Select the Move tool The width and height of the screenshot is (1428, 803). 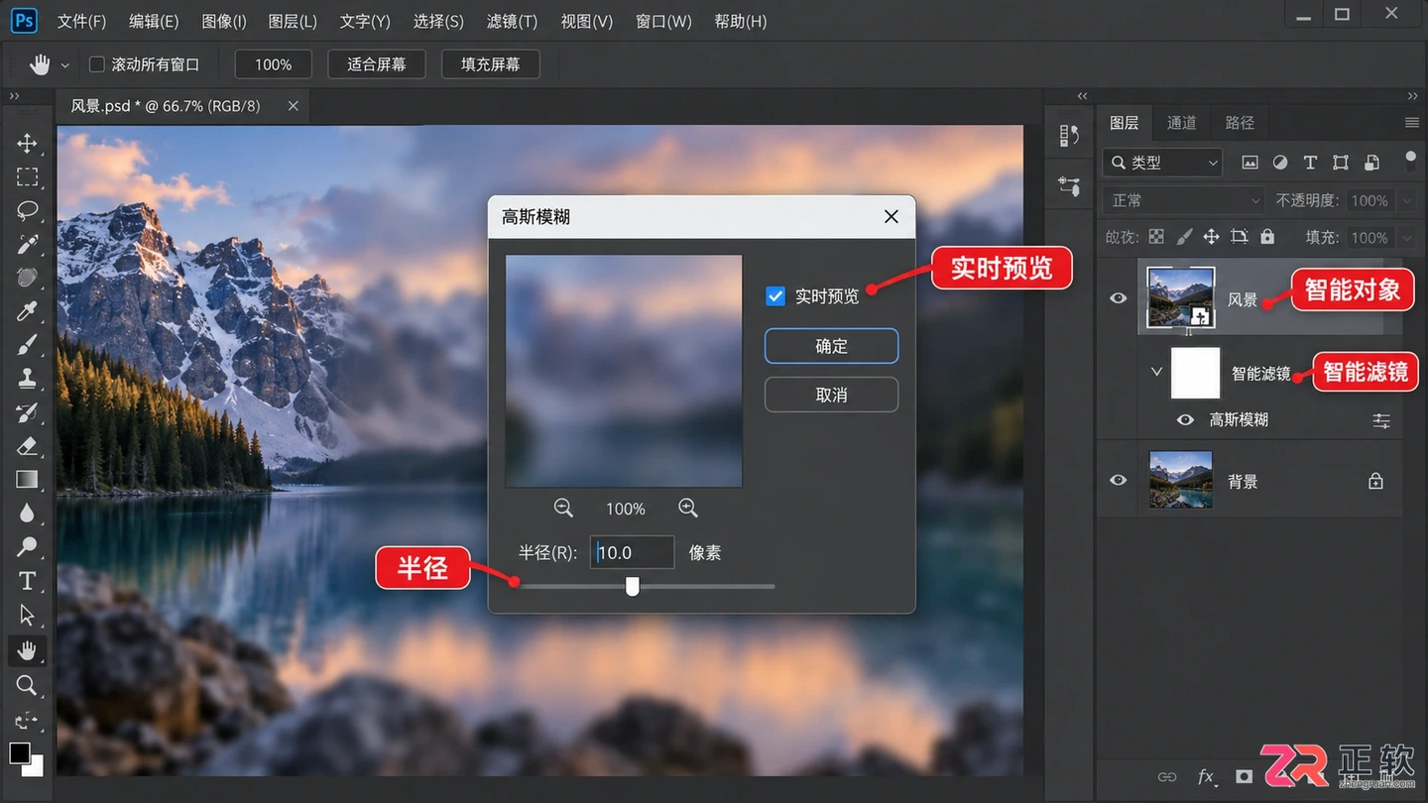click(27, 144)
